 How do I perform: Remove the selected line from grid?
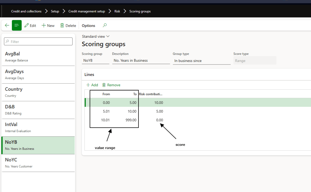111,85
